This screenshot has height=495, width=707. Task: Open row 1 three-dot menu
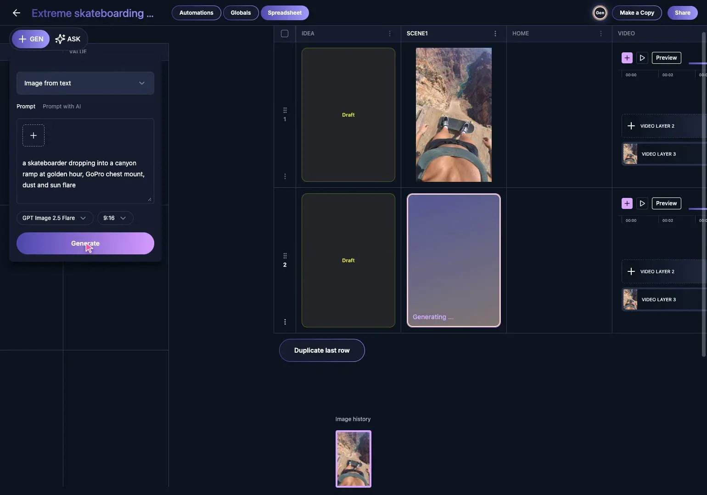pos(285,176)
